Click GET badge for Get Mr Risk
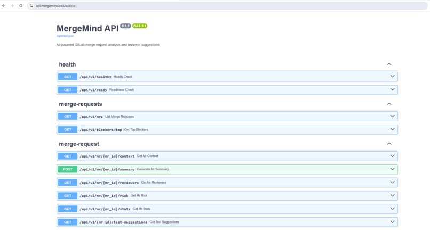Image resolution: width=430 pixels, height=231 pixels. coord(67,196)
